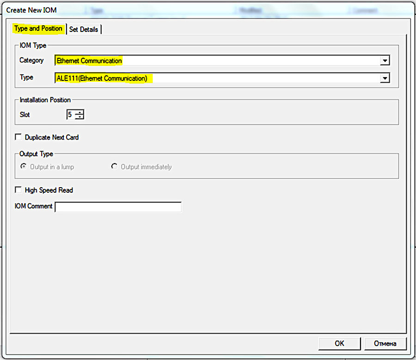Click the Create New IOM title text
The width and height of the screenshot is (416, 360).
(31, 10)
